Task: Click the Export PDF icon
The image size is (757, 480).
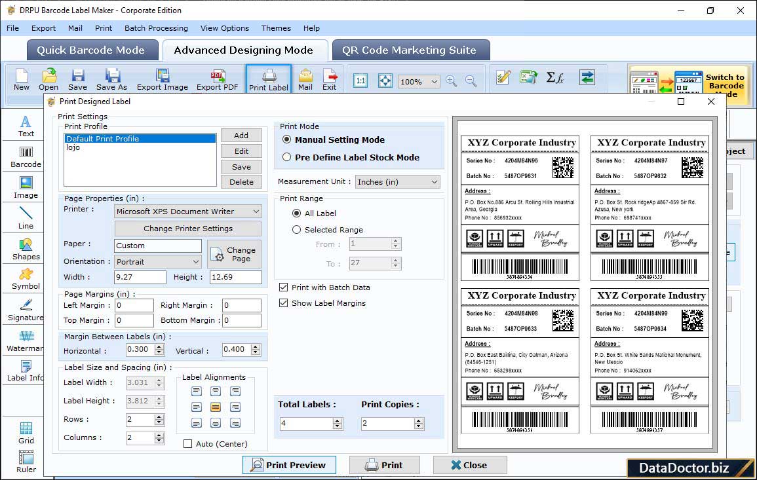Action: [217, 80]
